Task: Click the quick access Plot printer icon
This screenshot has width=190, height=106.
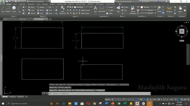Action: click(x=16, y=1)
